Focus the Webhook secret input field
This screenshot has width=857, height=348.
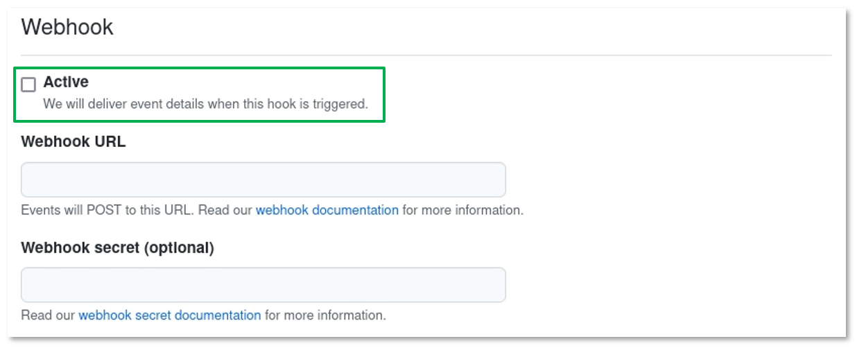[x=263, y=285]
